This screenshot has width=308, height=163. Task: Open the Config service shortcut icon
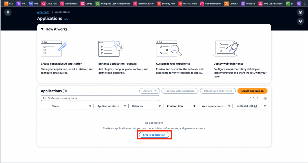tap(82, 4)
